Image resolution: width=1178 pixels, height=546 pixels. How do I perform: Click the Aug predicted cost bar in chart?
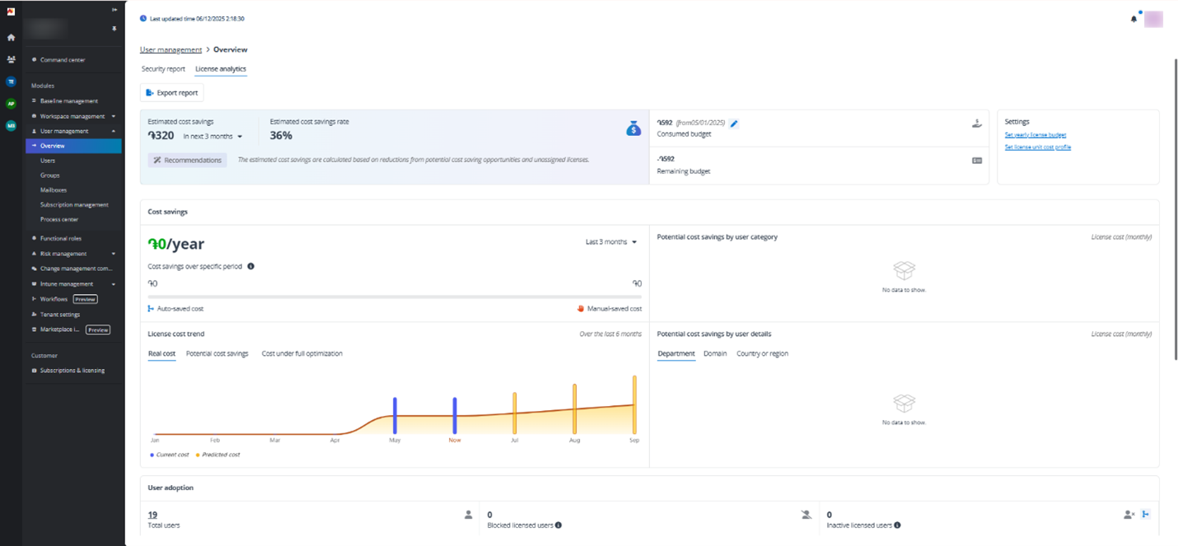click(x=574, y=408)
